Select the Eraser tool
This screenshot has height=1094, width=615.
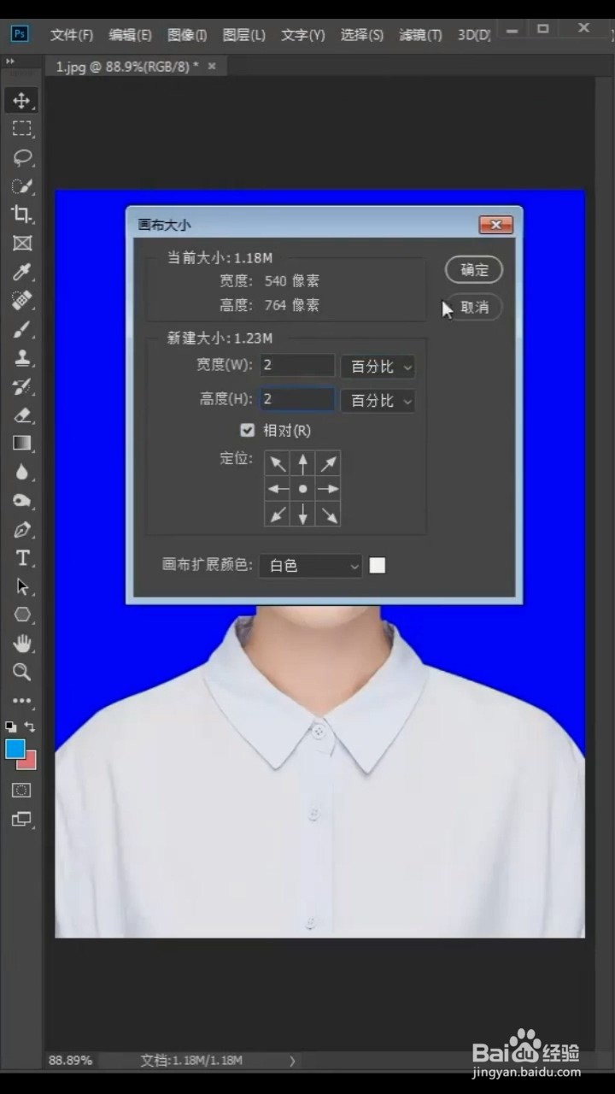tap(21, 415)
